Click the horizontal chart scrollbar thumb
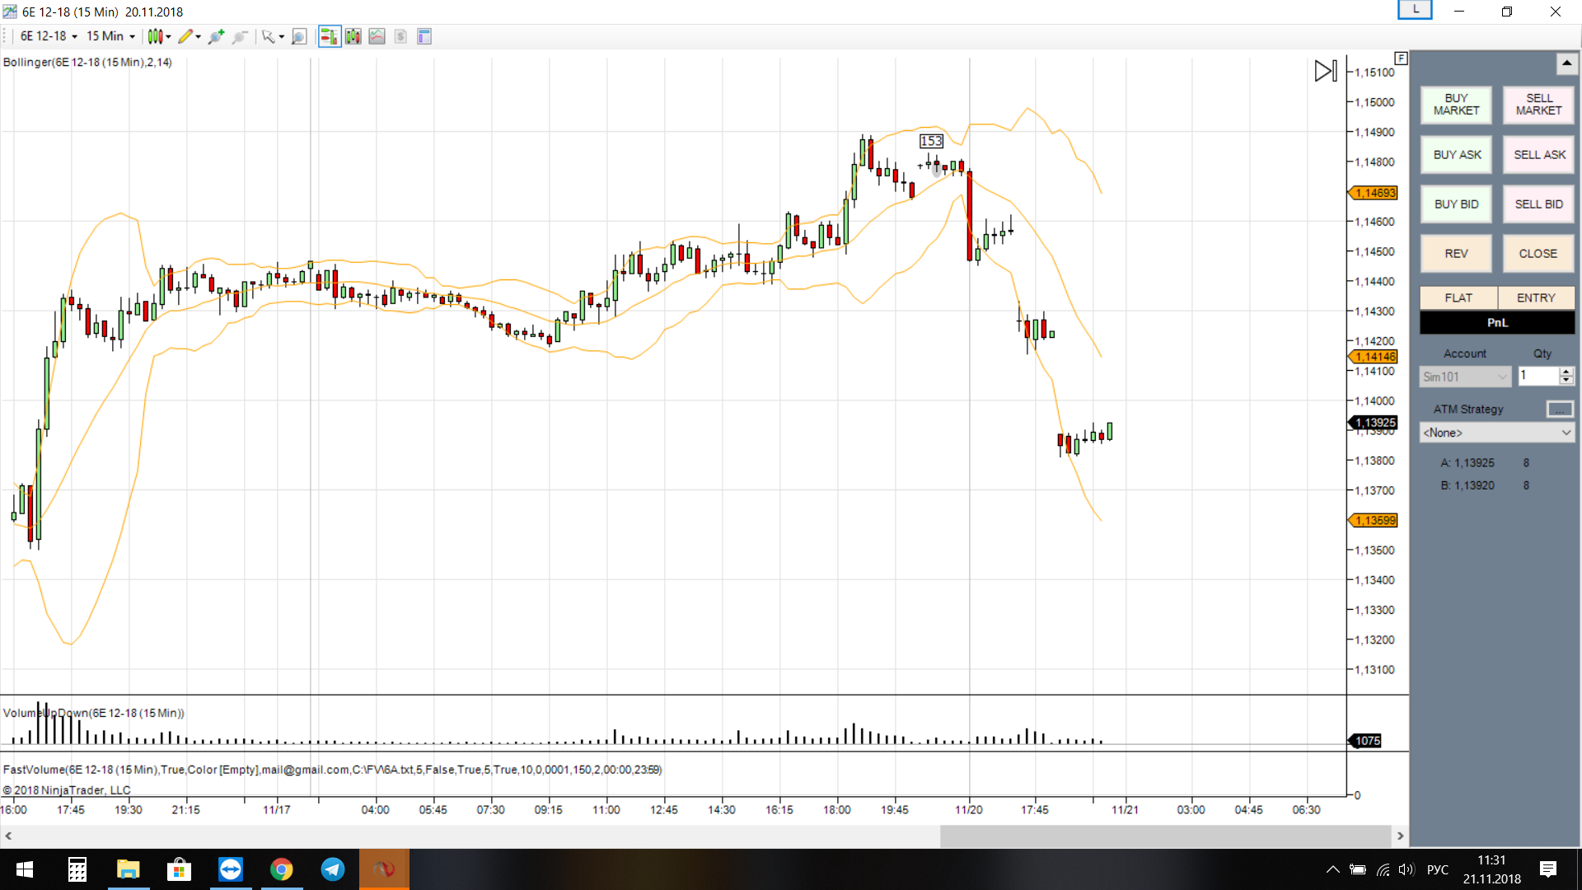 click(x=1165, y=836)
